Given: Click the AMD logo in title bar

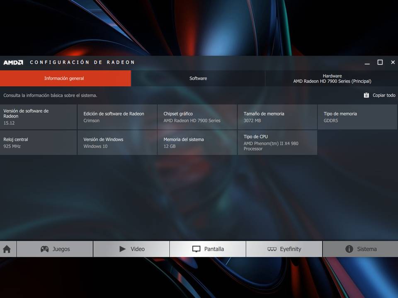Looking at the screenshot, I should [13, 62].
